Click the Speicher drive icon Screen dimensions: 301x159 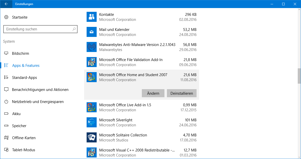point(6,126)
